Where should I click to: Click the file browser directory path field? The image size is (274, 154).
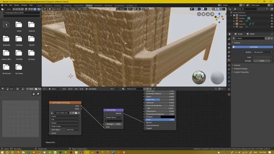(x=21, y=13)
